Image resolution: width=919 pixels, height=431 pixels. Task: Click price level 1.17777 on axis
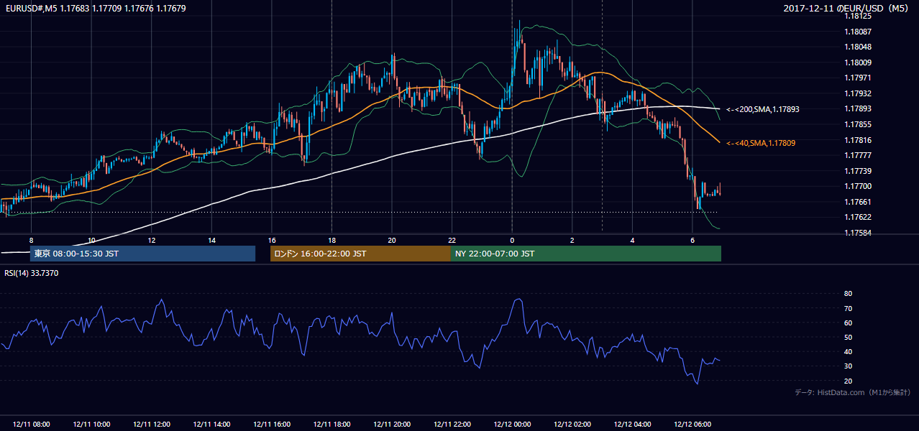coord(859,155)
